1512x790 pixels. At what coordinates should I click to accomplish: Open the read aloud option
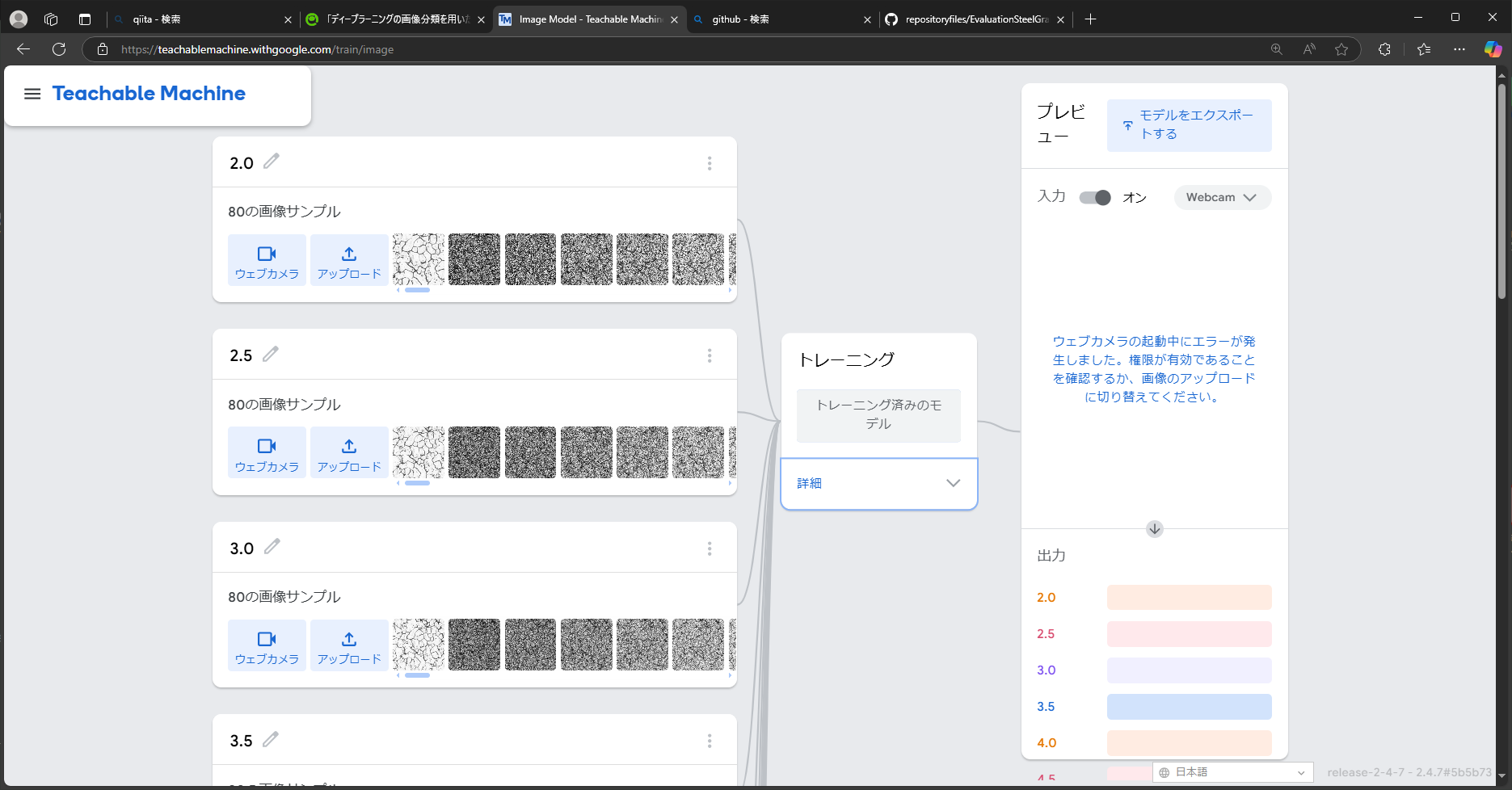1309,49
